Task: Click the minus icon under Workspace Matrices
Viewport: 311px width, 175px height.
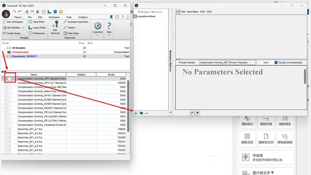Action: [146, 113]
